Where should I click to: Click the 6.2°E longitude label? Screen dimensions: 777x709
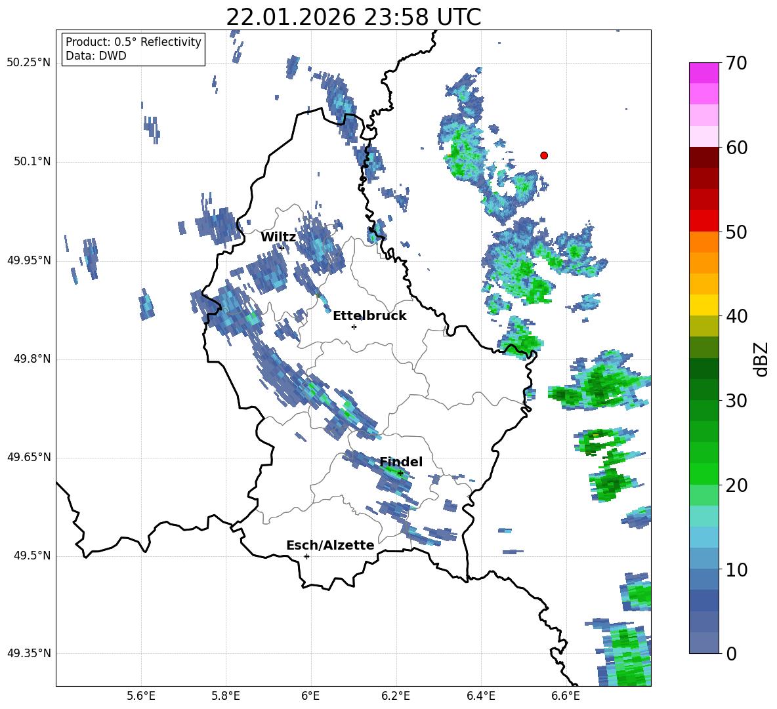pos(396,696)
